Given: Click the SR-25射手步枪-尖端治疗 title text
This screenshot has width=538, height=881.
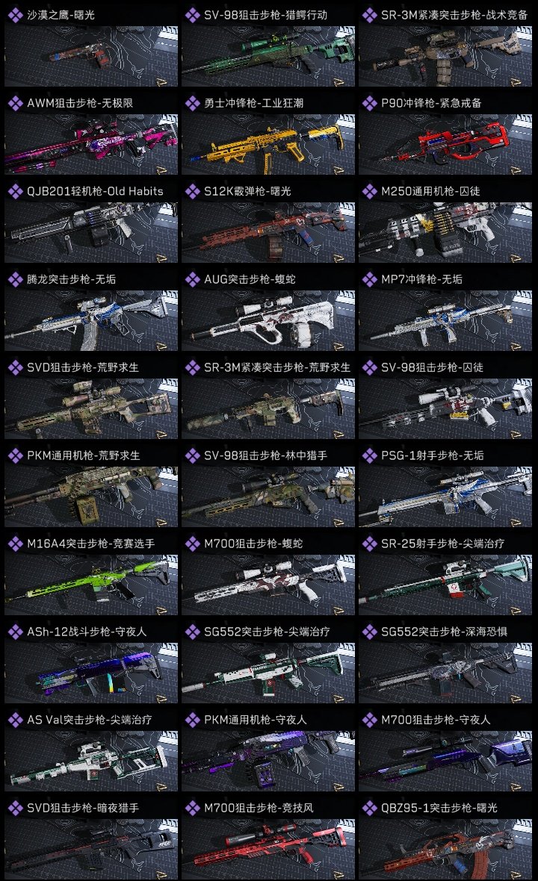Looking at the screenshot, I should [442, 544].
